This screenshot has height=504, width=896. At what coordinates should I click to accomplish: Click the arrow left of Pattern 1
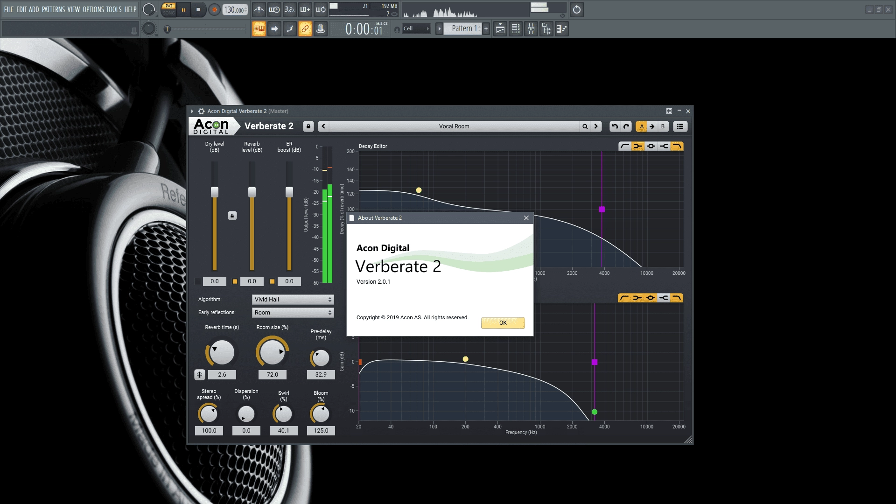point(439,29)
